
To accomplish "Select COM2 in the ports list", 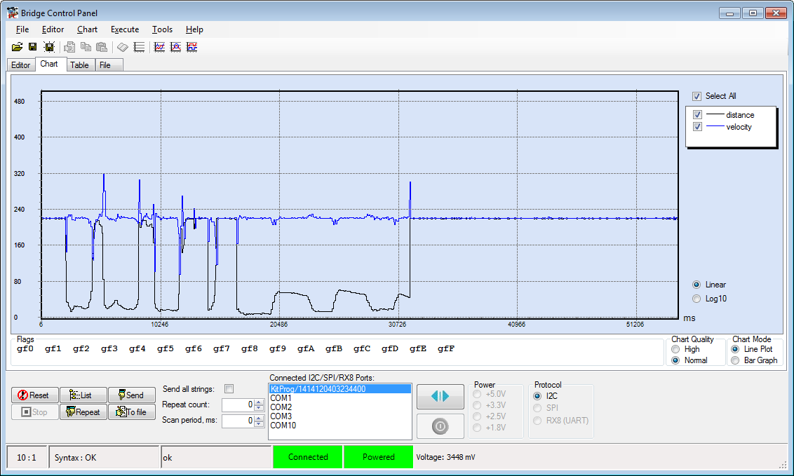I will (x=339, y=407).
